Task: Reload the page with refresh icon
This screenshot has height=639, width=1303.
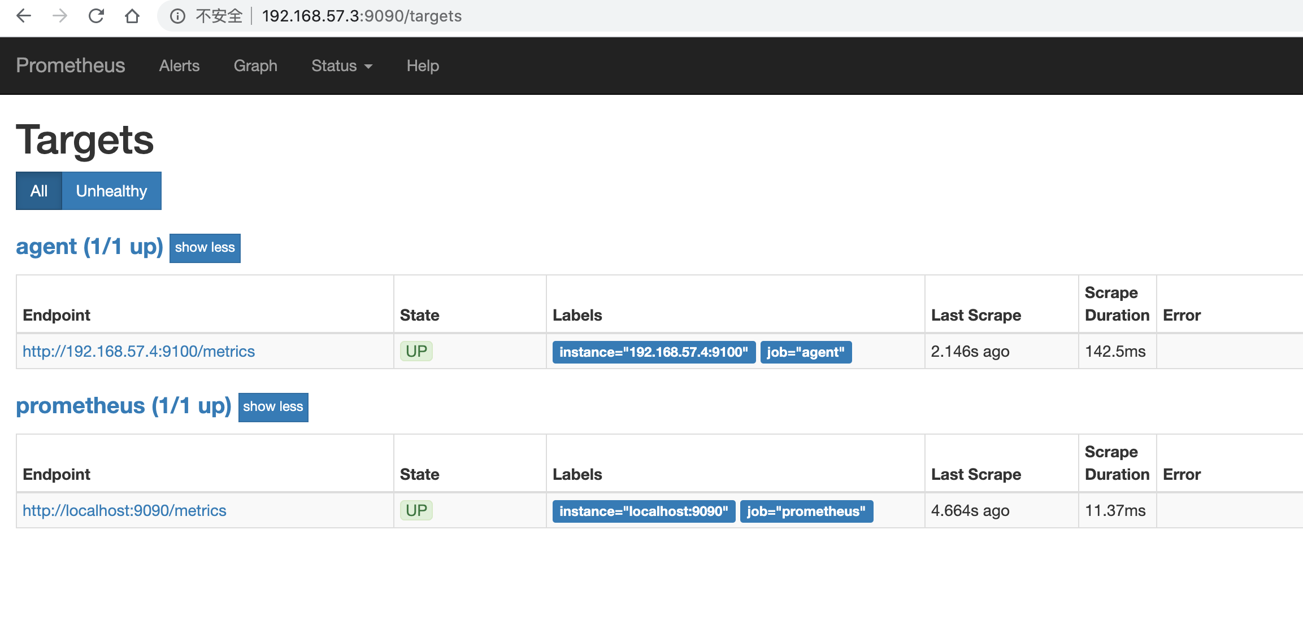Action: 96,16
